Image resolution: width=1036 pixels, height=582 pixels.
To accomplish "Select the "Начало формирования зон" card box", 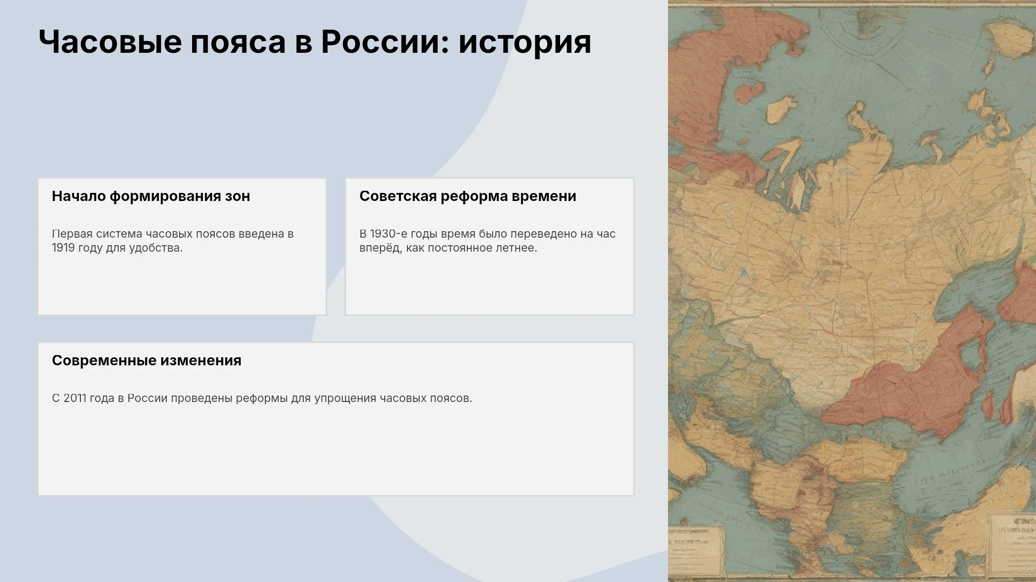I will 182,247.
